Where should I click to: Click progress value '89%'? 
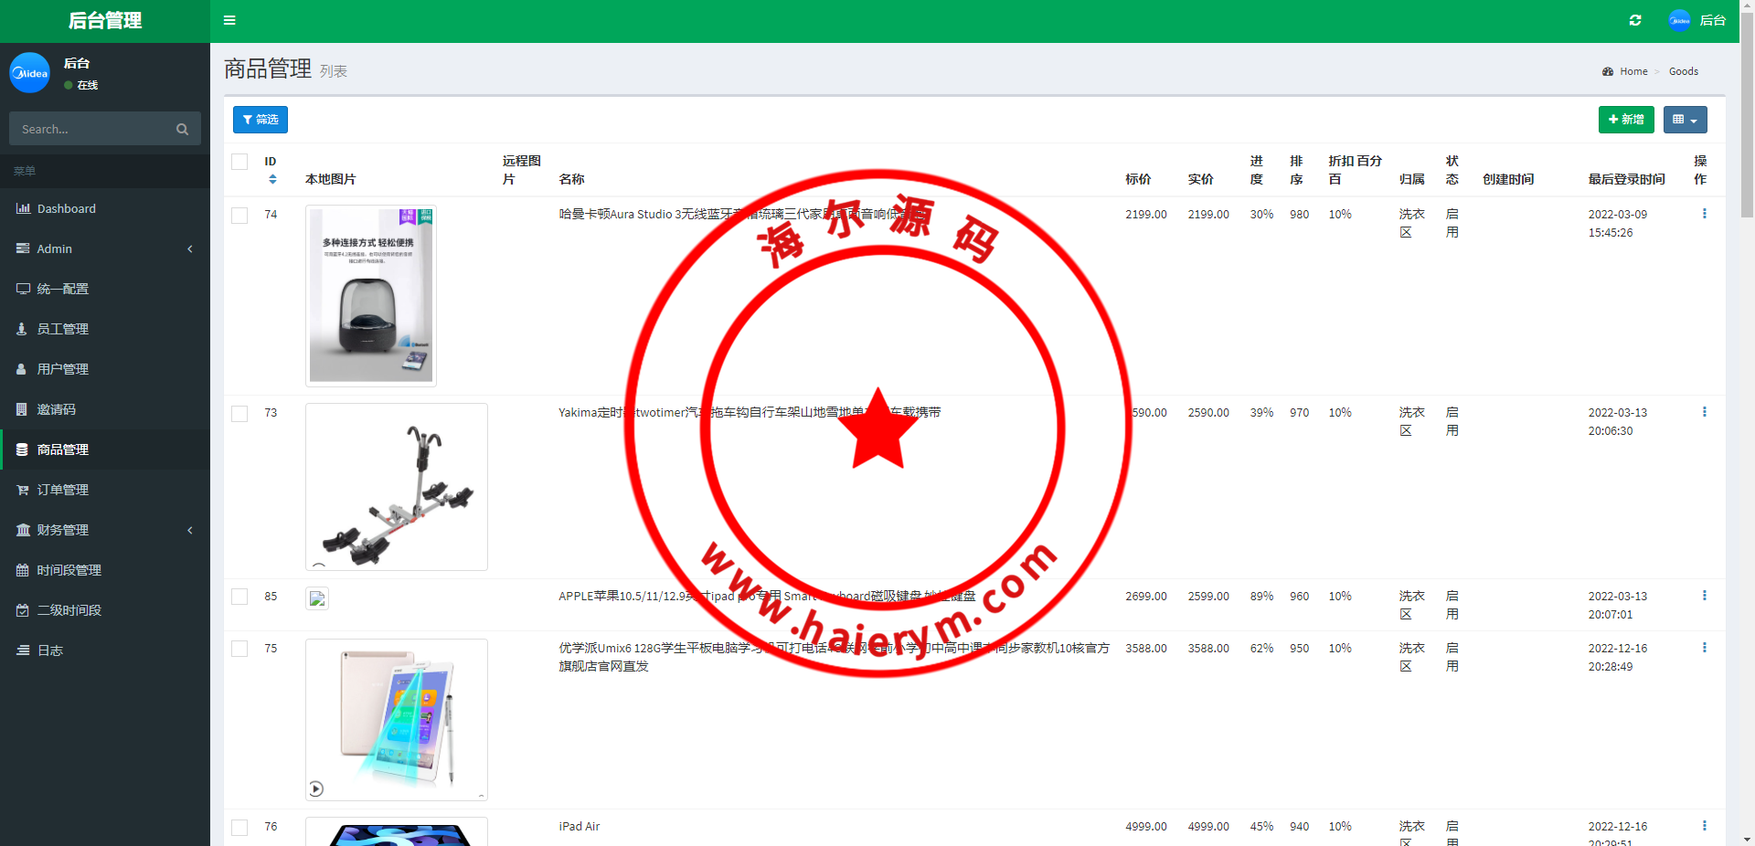pos(1261,596)
